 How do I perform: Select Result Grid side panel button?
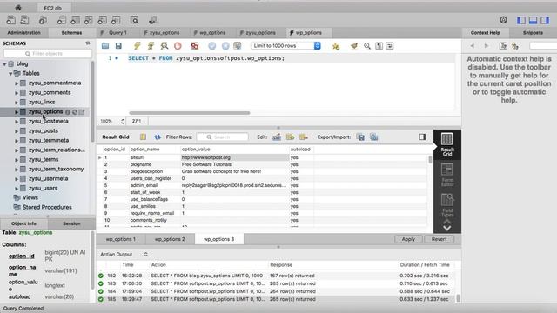pyautogui.click(x=446, y=144)
